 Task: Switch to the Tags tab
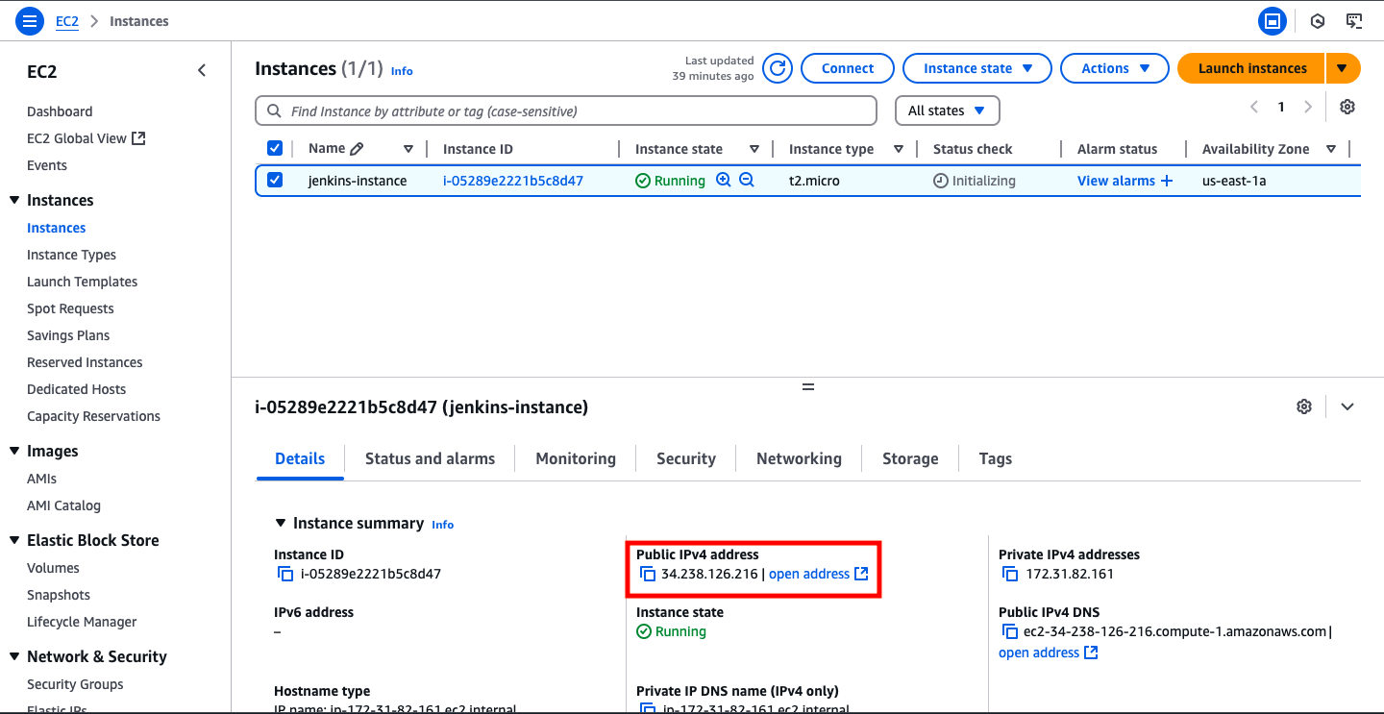tap(995, 458)
